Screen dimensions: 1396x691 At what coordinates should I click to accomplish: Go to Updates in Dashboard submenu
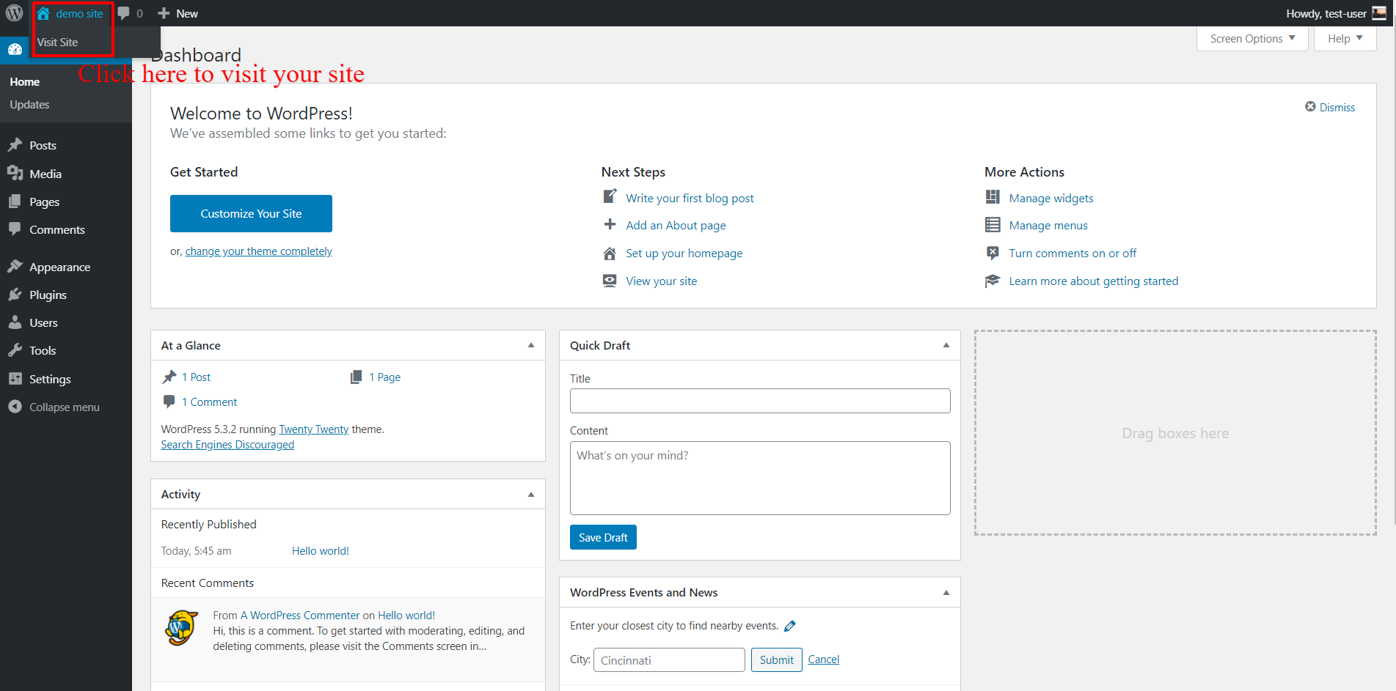pos(29,105)
